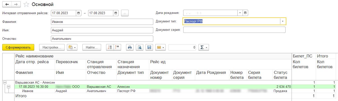Screen dimensions: 338x101
Task: Open the sum function dropdown
Action: (203, 47)
